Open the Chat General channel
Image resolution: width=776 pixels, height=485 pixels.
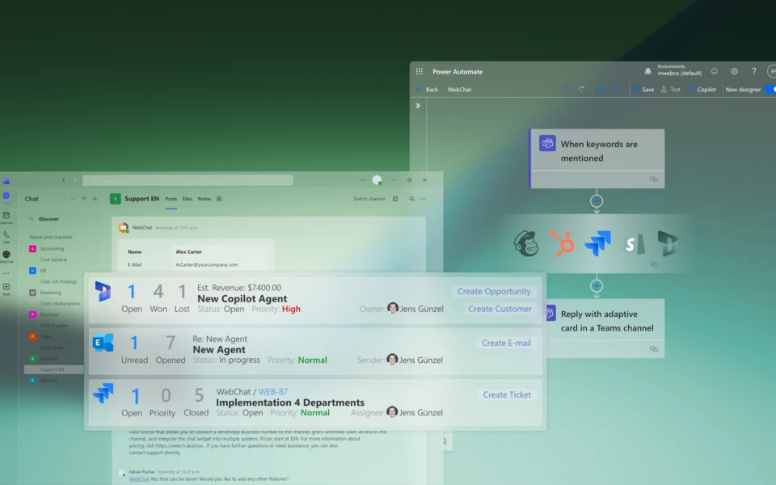[x=53, y=259]
